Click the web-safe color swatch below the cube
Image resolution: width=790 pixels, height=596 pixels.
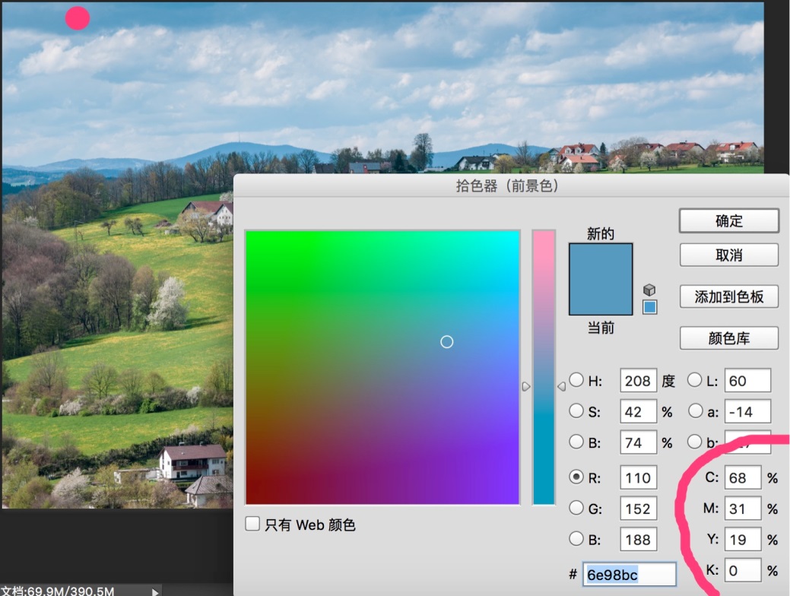649,307
